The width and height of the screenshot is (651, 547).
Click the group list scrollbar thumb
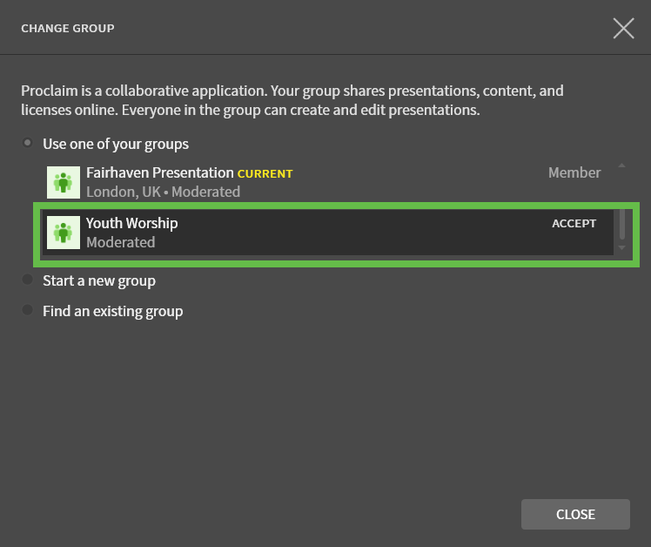point(622,225)
